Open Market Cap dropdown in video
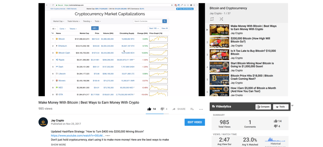Viewport: 323px width, 147px height. [59, 21]
